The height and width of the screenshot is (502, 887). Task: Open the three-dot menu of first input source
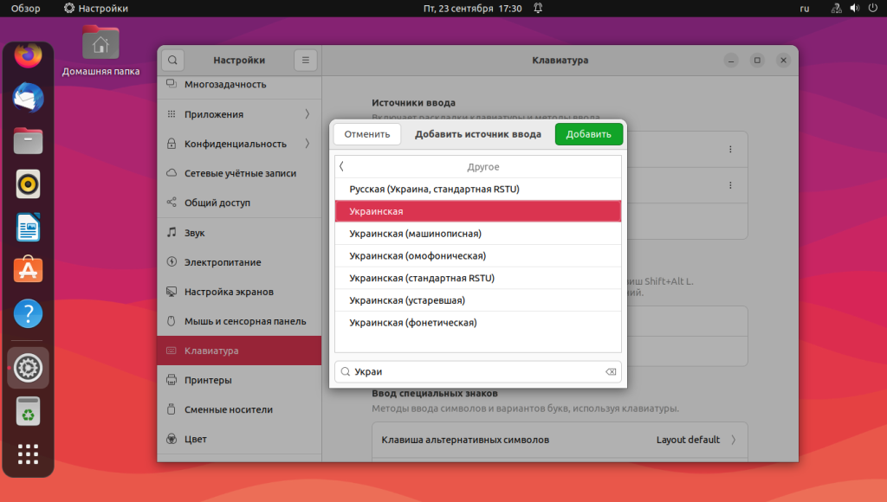pyautogui.click(x=730, y=149)
